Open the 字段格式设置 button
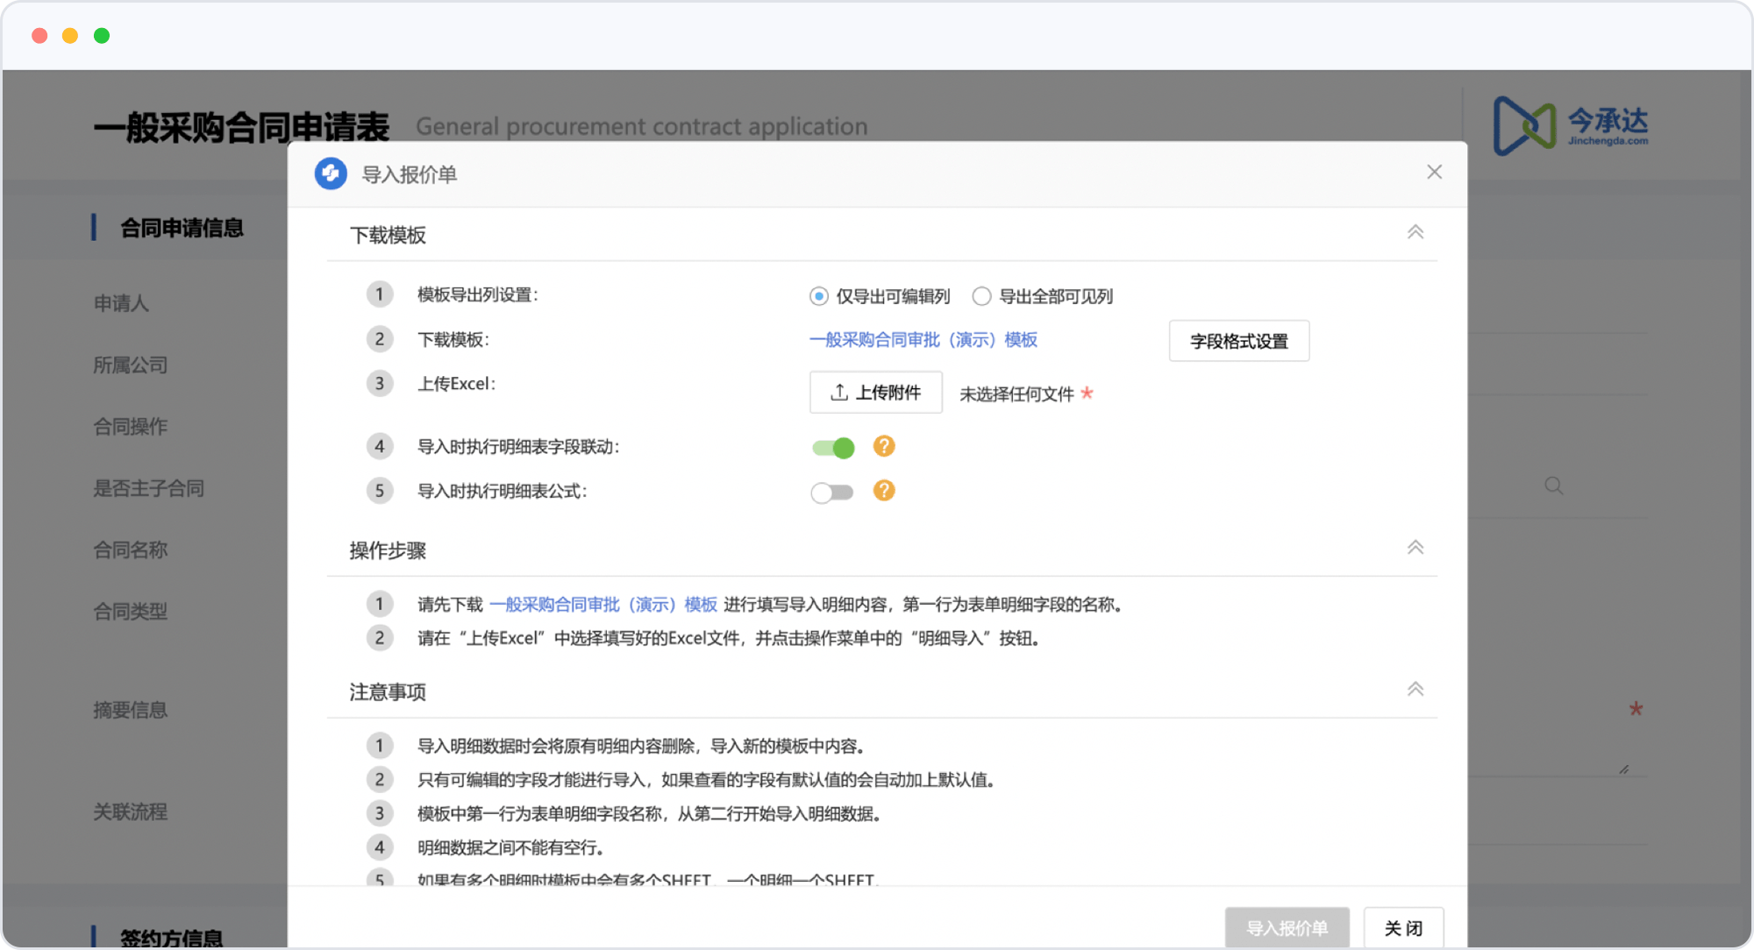Image resolution: width=1754 pixels, height=950 pixels. (x=1239, y=341)
